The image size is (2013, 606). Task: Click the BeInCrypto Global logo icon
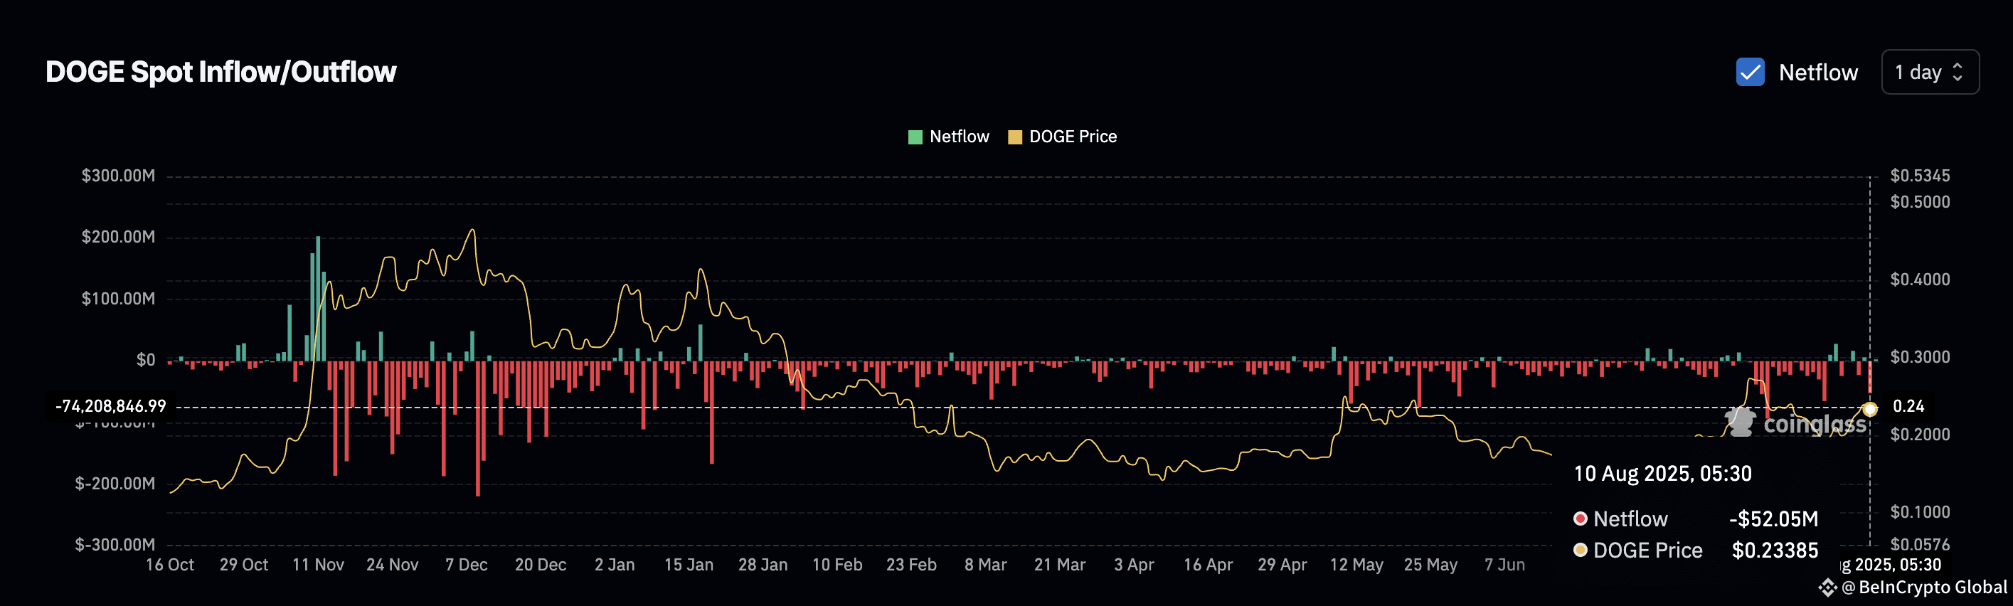(1828, 588)
